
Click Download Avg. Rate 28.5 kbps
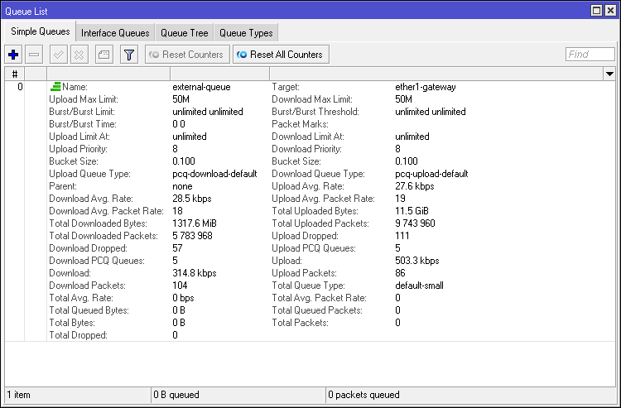click(x=192, y=199)
